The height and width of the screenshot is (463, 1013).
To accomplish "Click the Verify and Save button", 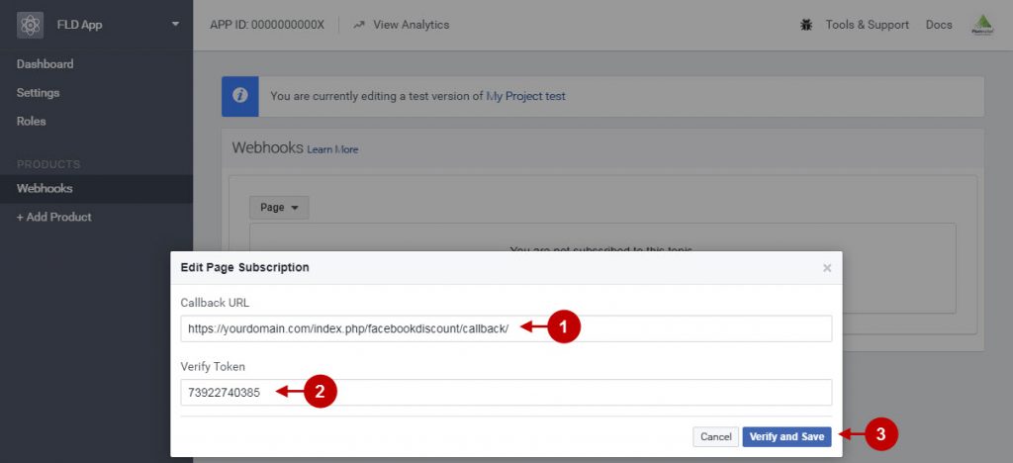I will 786,437.
